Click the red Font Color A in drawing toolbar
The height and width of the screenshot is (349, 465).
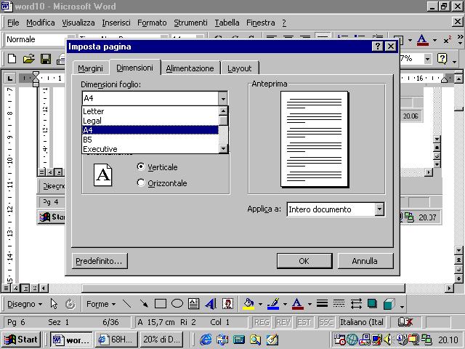(x=298, y=304)
